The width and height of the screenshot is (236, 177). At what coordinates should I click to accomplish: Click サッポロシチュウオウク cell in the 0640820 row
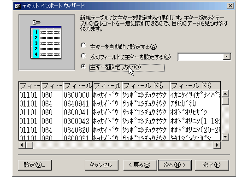(146, 130)
